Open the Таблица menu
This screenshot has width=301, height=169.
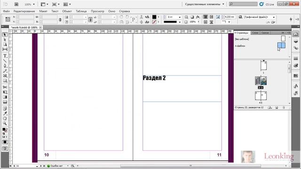(x=81, y=11)
